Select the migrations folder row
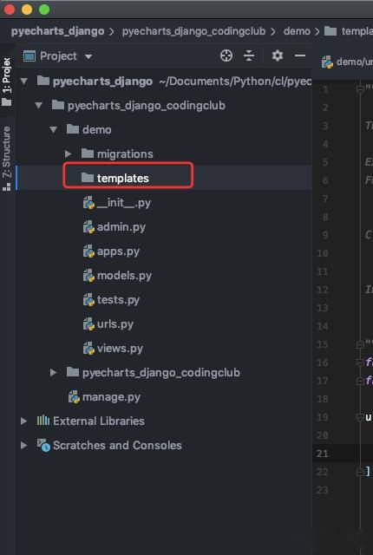 164,154
